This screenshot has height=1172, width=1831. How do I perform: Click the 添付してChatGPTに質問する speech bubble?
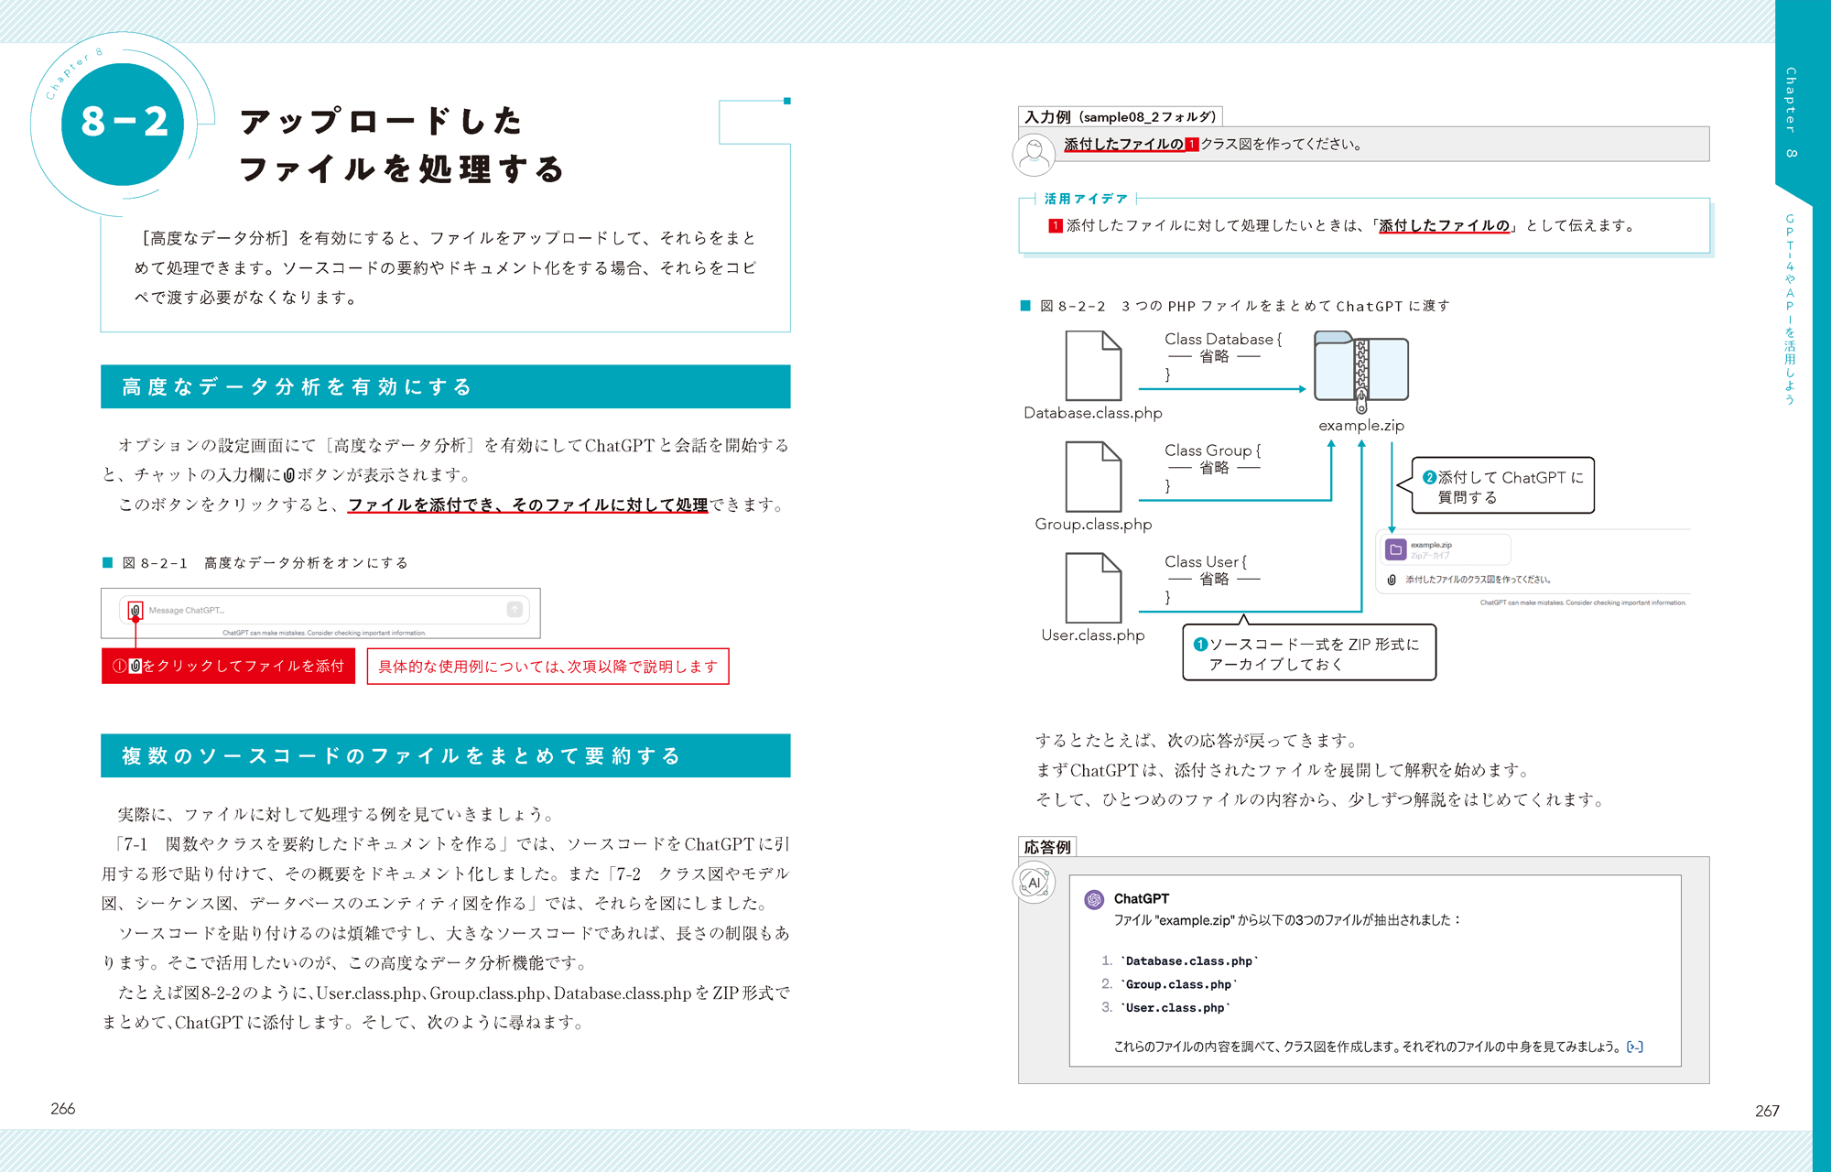1501,485
